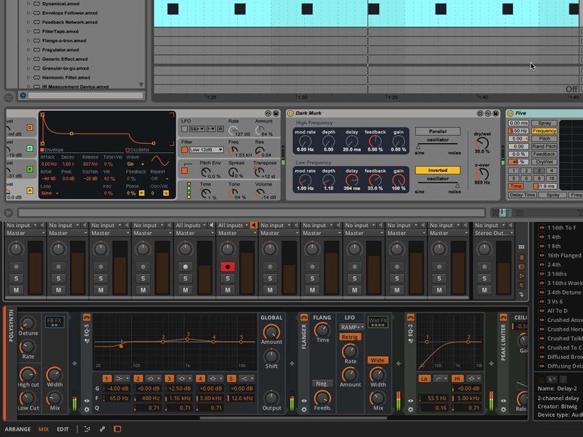Expand the Harmonic Filter.amxd tree item

point(28,77)
